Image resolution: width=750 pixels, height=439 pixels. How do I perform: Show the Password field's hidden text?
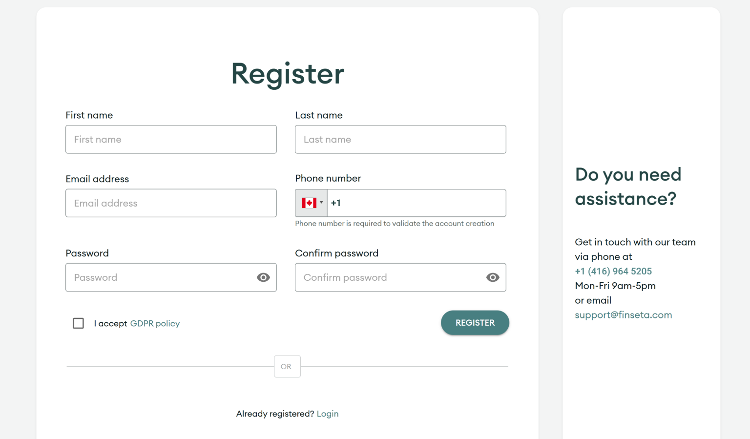pos(263,277)
